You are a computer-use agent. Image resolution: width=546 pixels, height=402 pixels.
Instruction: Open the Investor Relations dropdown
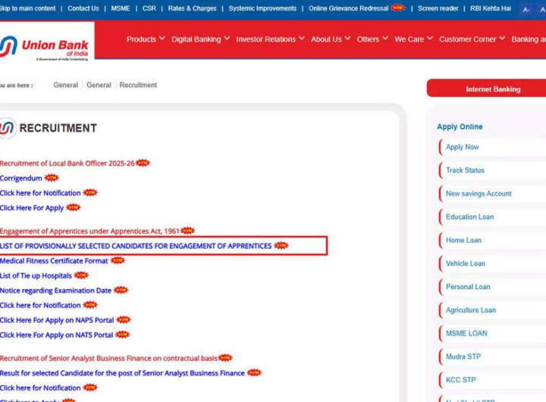click(x=270, y=39)
